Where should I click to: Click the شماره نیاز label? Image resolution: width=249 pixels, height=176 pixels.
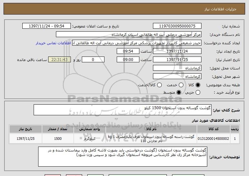[231, 26]
